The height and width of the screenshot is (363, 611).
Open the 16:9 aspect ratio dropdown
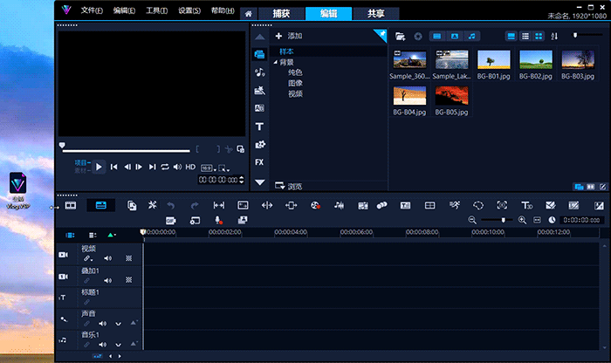[207, 168]
